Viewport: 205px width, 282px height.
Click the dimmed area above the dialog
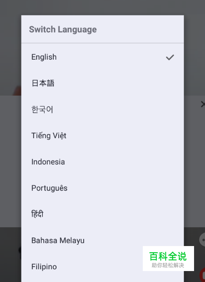102,7
